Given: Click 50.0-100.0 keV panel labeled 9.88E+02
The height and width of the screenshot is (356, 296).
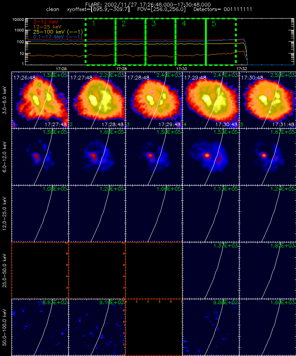Looking at the screenshot, I should pos(211,327).
